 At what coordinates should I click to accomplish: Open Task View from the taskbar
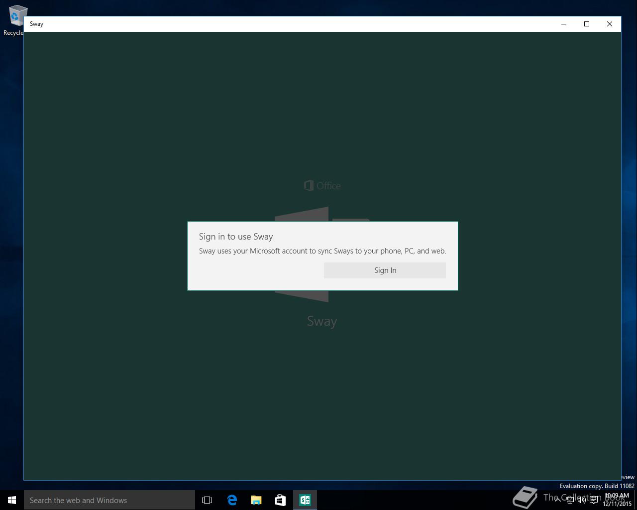click(x=207, y=500)
